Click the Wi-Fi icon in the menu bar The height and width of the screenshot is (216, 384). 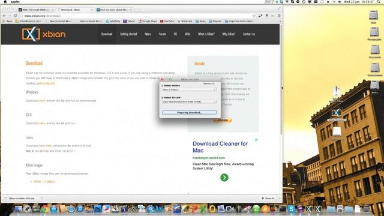click(x=334, y=2)
